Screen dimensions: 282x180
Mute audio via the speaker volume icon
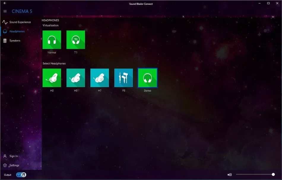coord(229,175)
